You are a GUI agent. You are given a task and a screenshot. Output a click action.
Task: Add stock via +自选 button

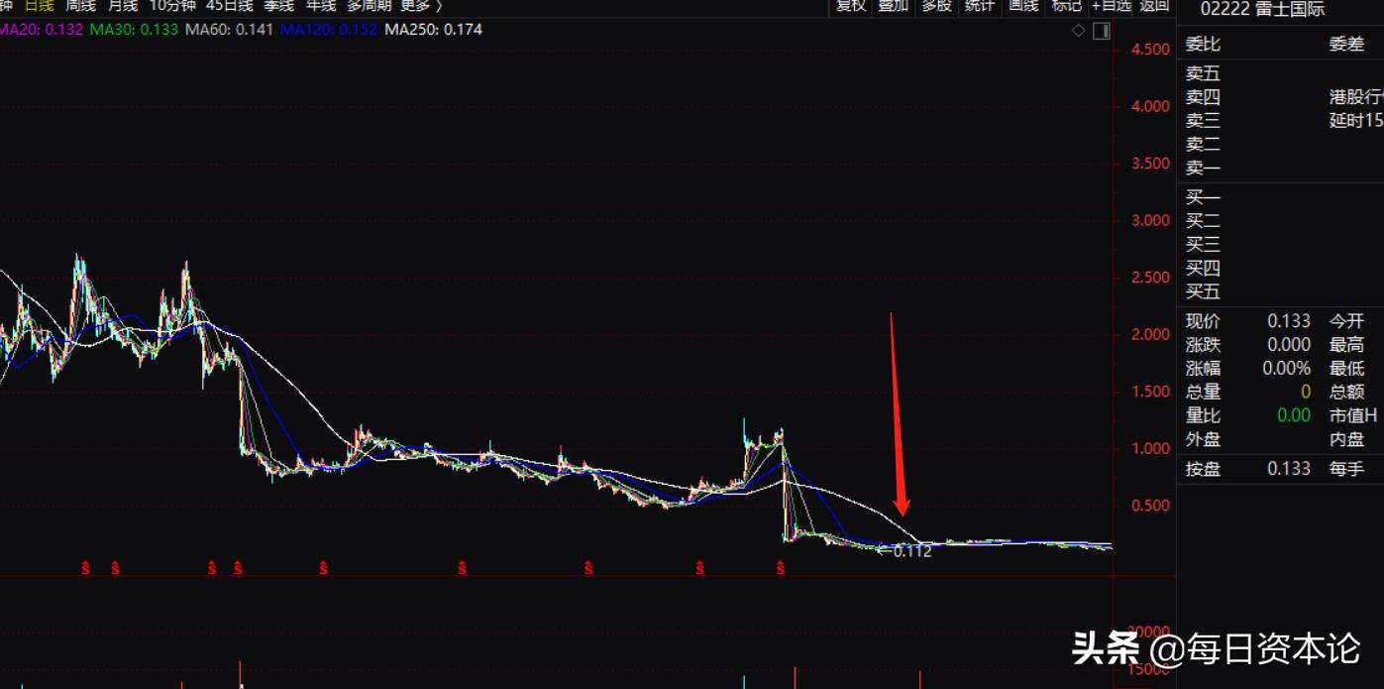coord(1111,6)
